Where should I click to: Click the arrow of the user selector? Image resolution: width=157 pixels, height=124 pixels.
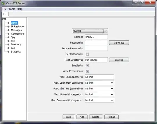pyautogui.click(x=106, y=31)
